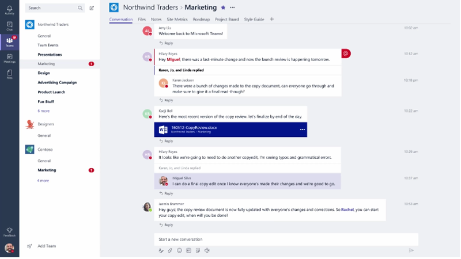Open the Style Guide tab
The image size is (461, 259).
tap(254, 20)
